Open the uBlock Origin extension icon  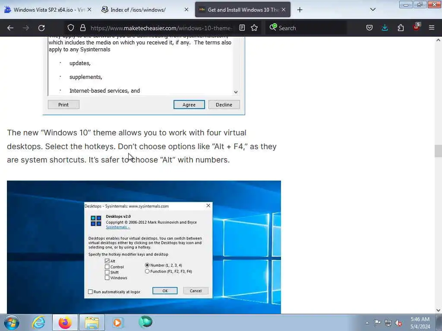(x=417, y=27)
